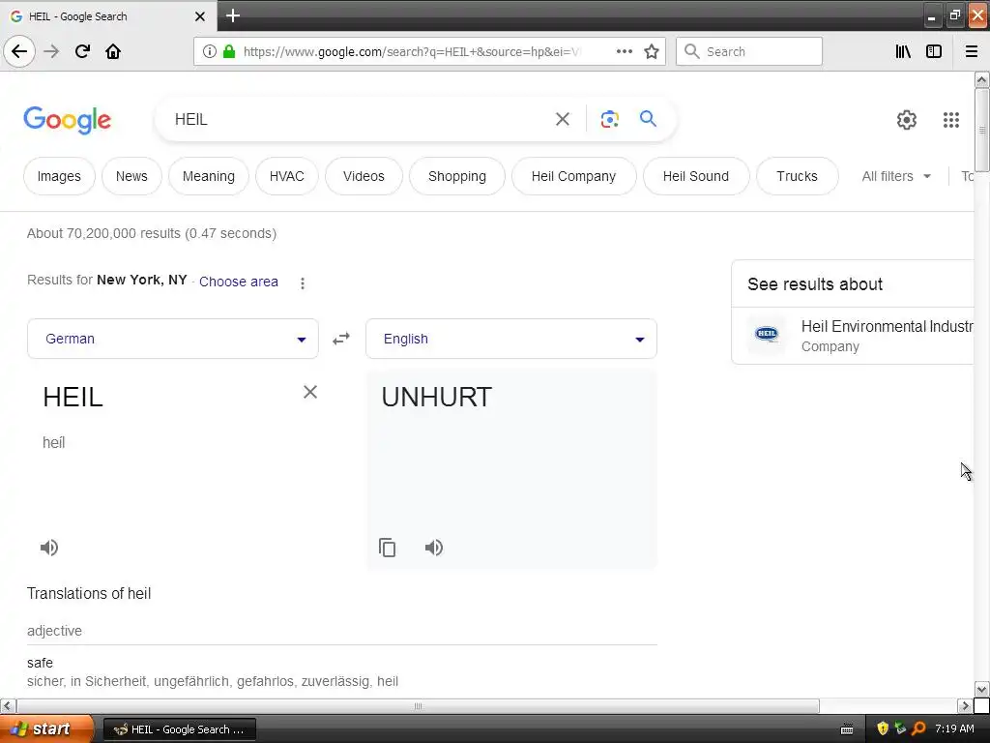Copy the UNHURT translation
This screenshot has height=743, width=990.
tap(387, 548)
